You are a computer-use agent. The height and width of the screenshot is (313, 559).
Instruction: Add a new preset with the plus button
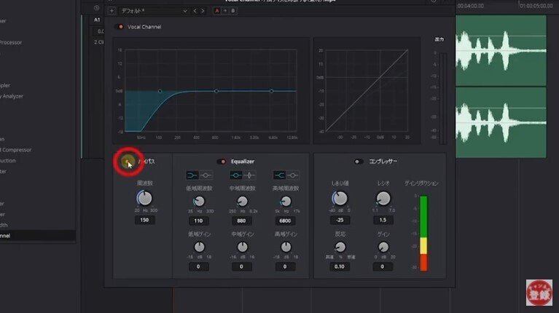click(x=112, y=11)
